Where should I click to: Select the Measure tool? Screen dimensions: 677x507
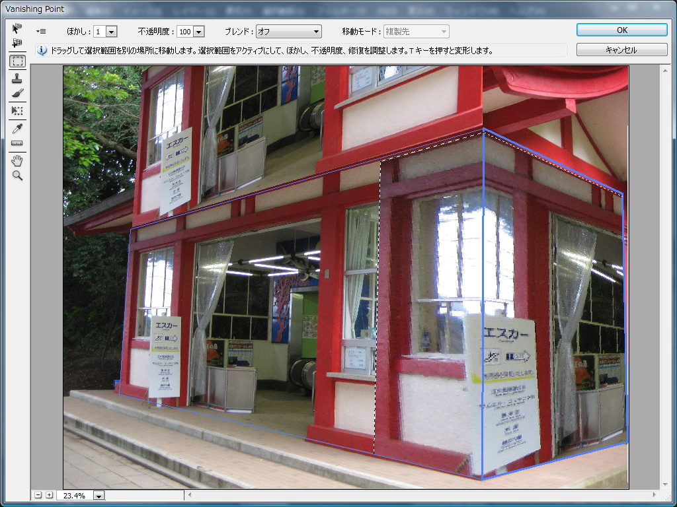(x=17, y=143)
